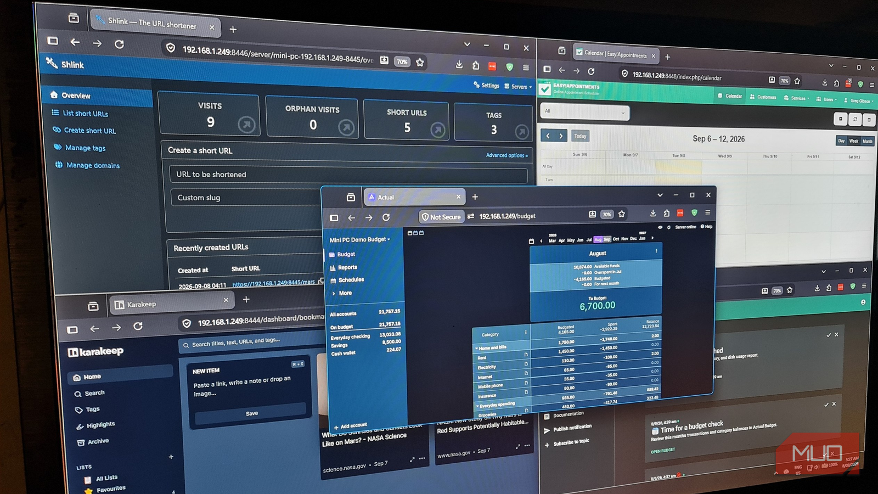Select the Shlink browser tab
This screenshot has width=878, height=494.
click(x=155, y=23)
